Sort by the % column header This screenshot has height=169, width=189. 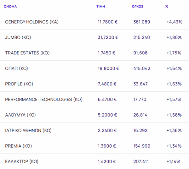click(167, 7)
